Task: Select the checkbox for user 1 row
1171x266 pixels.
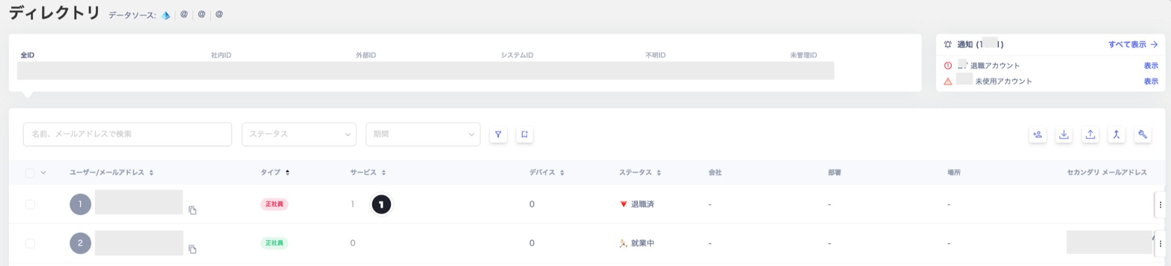Action: [x=30, y=204]
